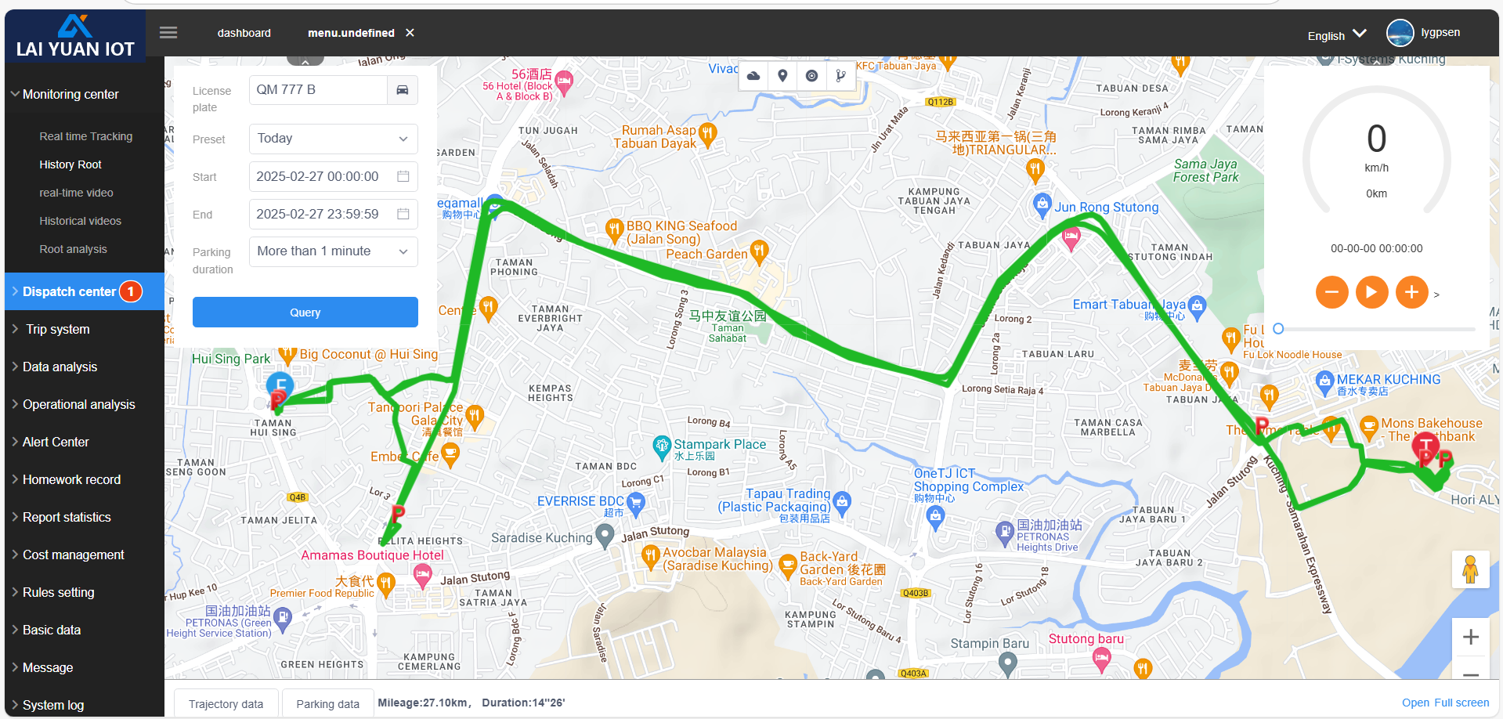Switch to the dashboard tab

click(244, 33)
